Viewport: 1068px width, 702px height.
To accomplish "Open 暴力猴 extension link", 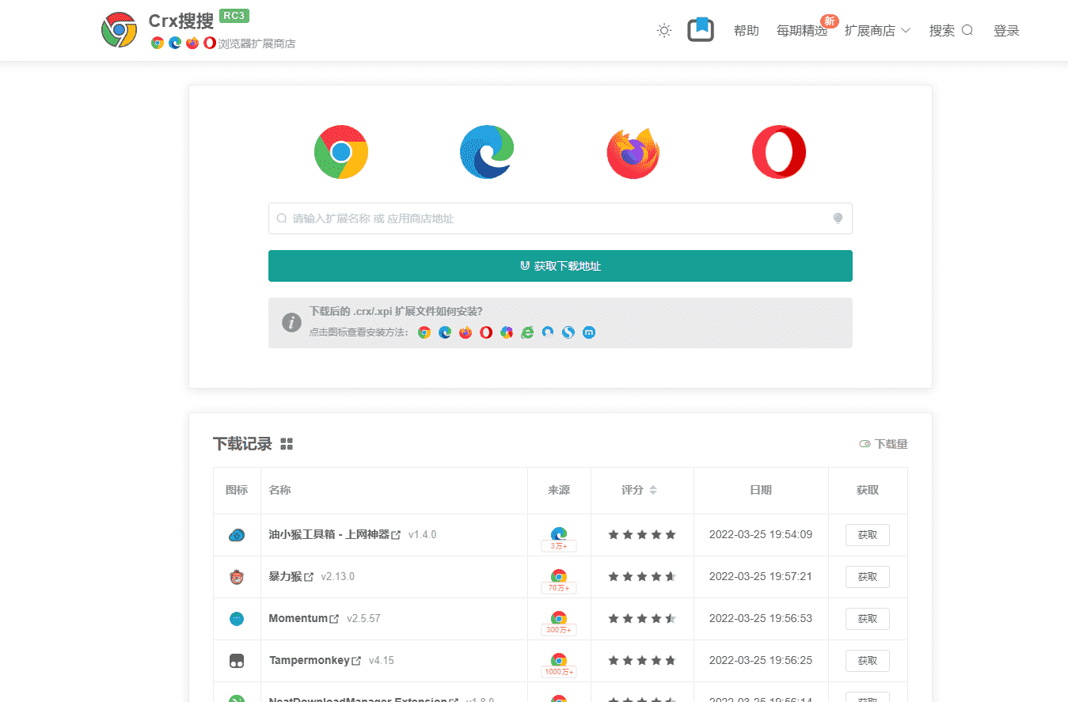I will tap(291, 577).
